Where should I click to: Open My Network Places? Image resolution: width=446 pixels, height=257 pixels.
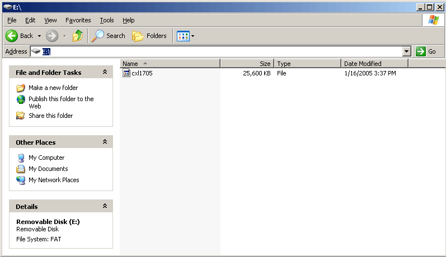pos(54,180)
